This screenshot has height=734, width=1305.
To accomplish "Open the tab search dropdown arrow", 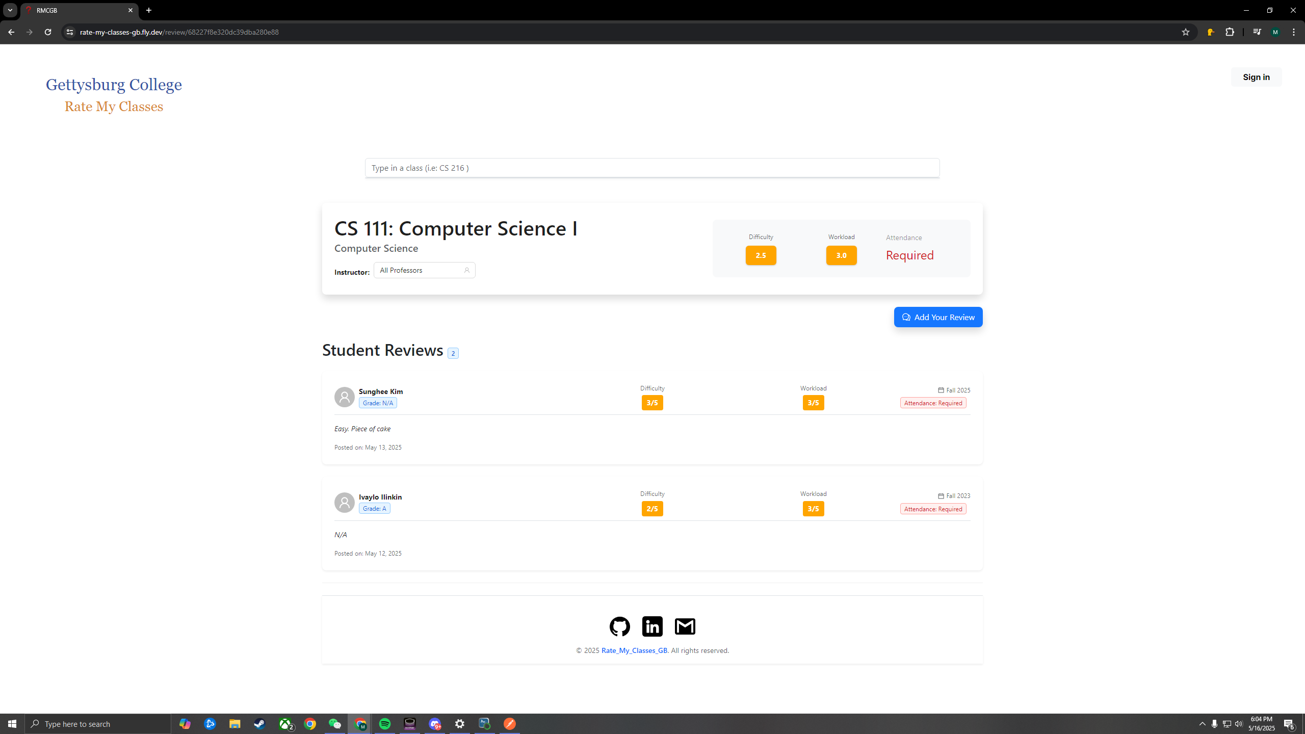I will [x=10, y=10].
